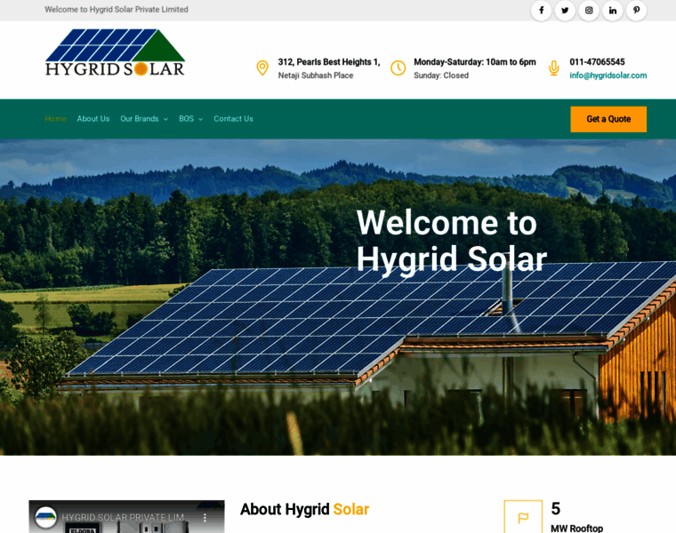Click Monday-Saturday: 10am to 6pm text
Screen dimensions: 676x533
[475, 62]
